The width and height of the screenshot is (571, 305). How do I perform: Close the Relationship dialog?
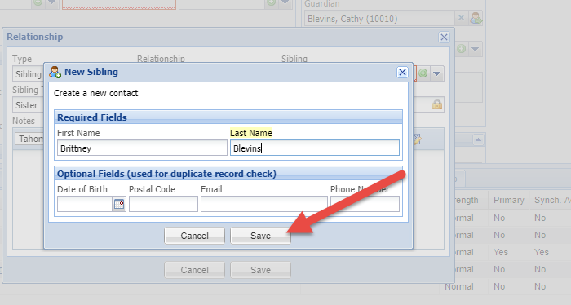click(x=444, y=38)
